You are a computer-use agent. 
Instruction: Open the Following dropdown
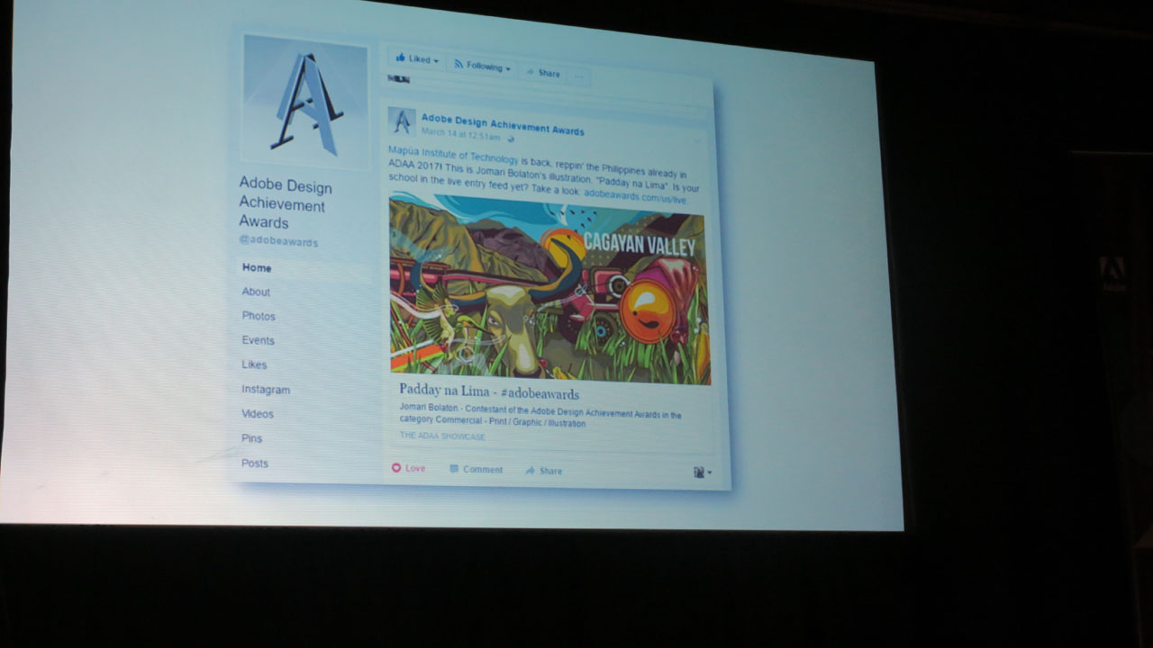[482, 66]
